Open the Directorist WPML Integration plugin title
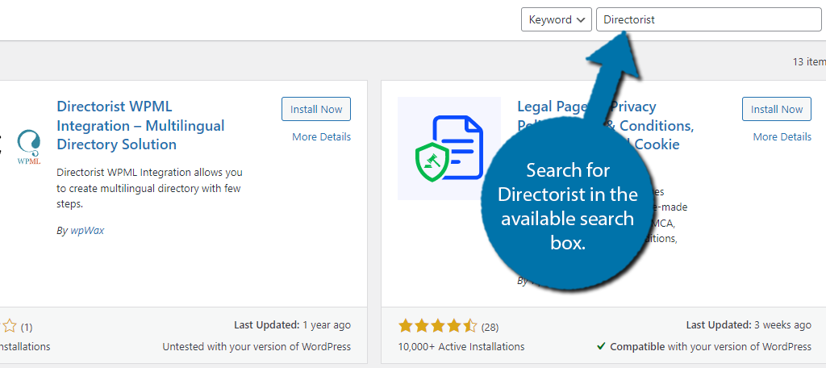The width and height of the screenshot is (826, 368). pos(140,125)
